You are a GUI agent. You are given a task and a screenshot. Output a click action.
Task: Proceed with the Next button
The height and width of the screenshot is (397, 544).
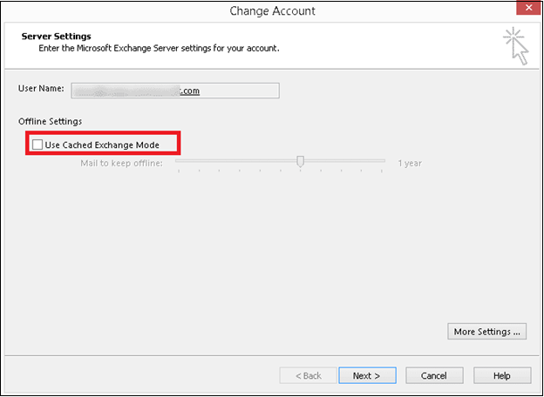[x=366, y=375]
